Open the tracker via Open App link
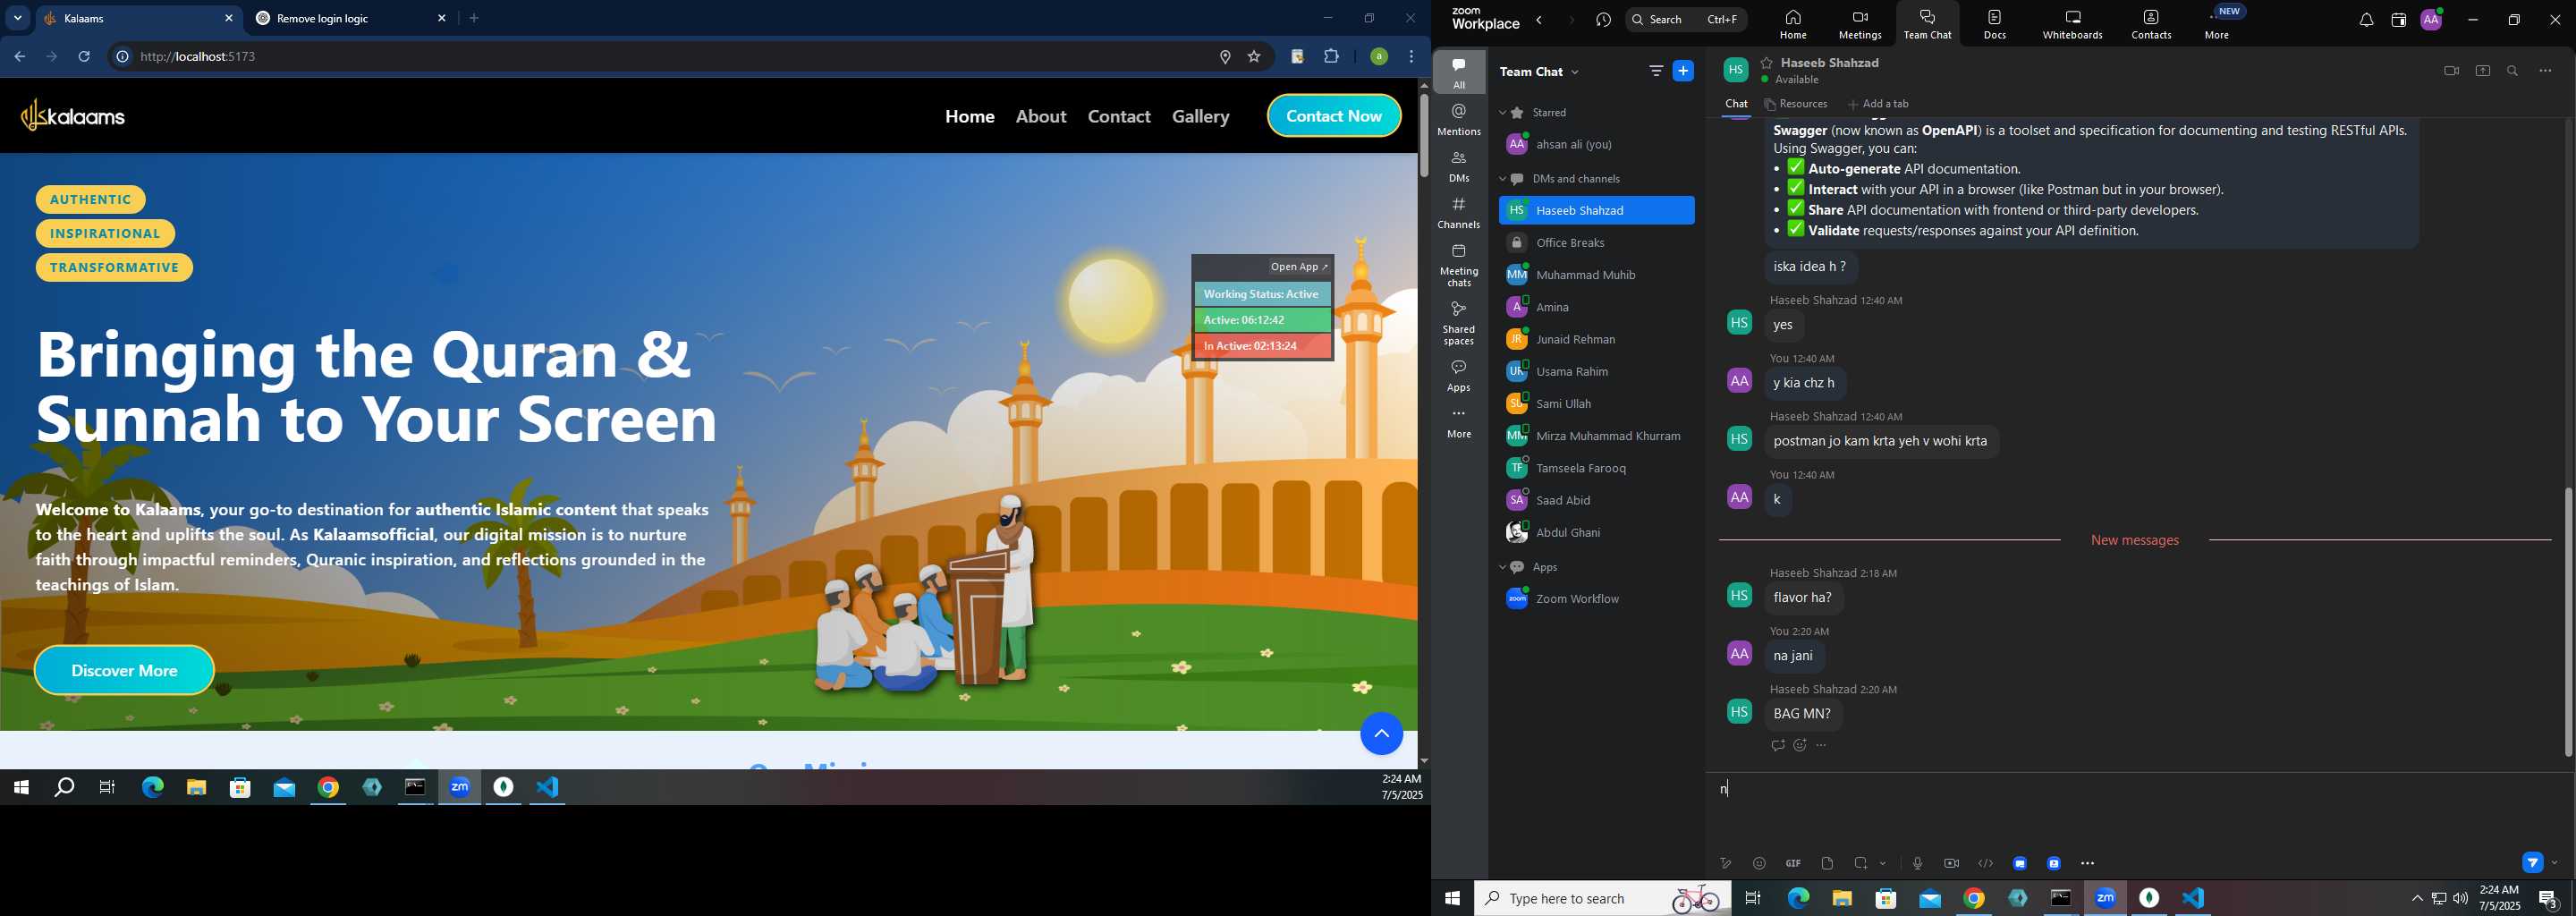This screenshot has height=916, width=2576. click(x=1298, y=267)
